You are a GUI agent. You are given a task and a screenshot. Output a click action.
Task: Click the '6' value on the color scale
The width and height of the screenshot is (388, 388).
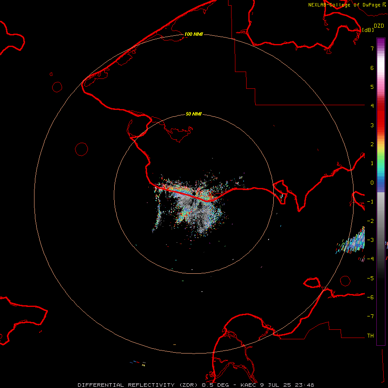click(x=372, y=68)
